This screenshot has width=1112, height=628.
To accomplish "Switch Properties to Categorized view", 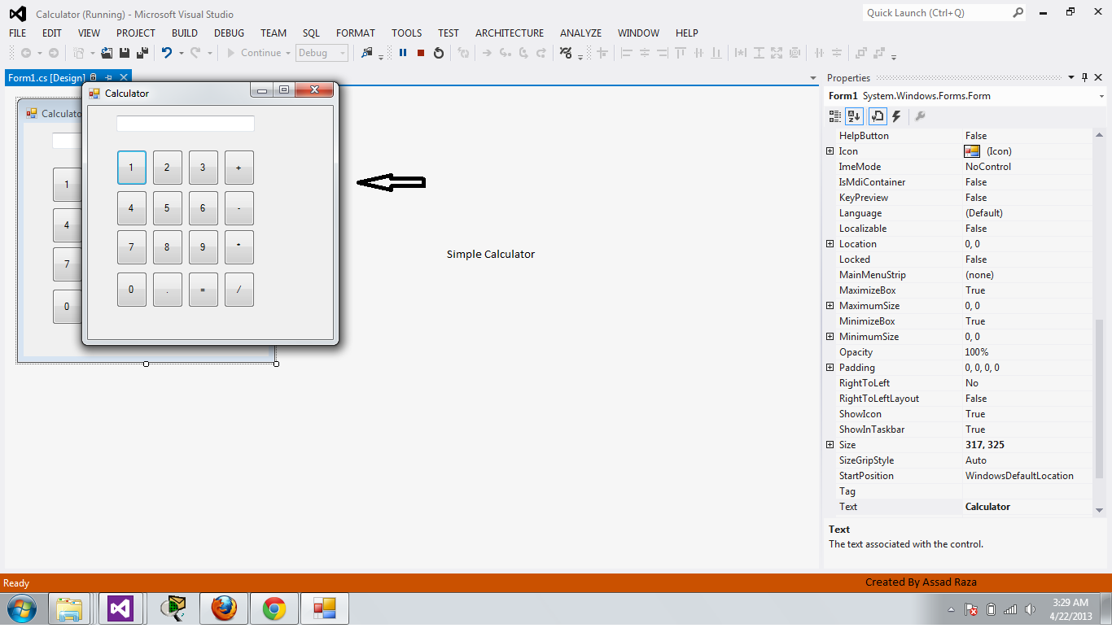I will coord(834,116).
